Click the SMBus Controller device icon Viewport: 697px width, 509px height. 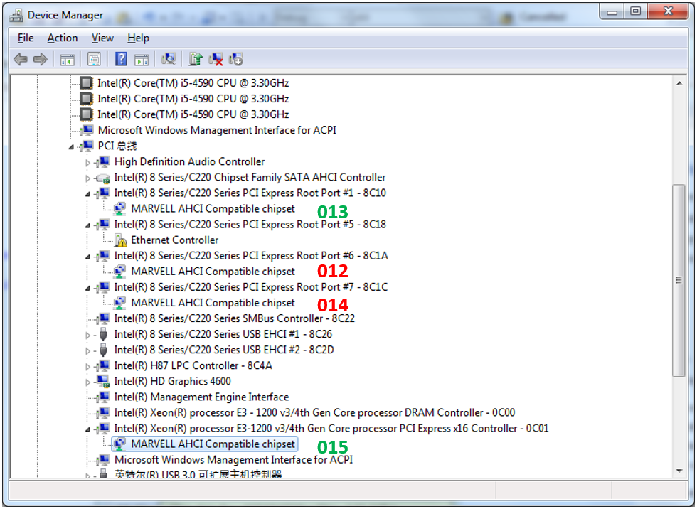pos(103,318)
